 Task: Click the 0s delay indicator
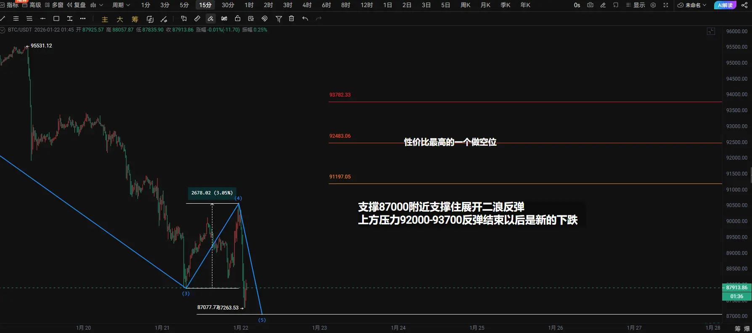tap(577, 5)
